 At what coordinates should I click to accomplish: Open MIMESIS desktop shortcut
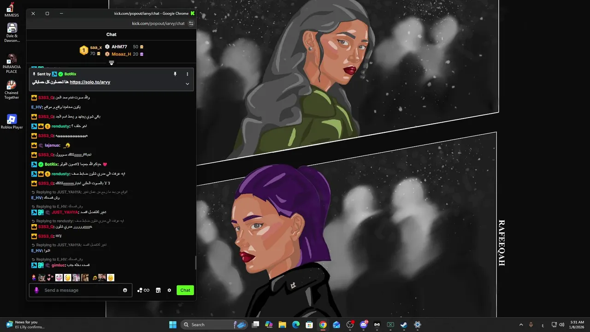click(12, 9)
